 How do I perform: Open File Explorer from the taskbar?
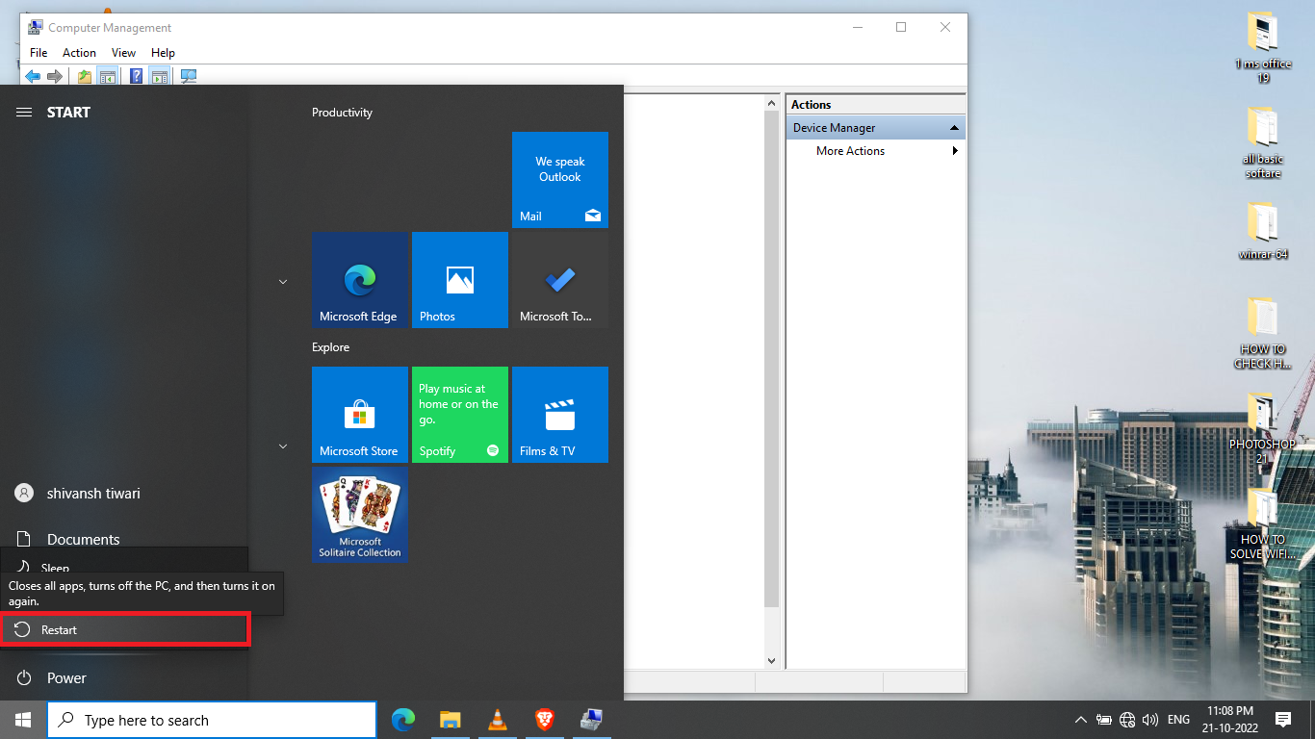[451, 720]
